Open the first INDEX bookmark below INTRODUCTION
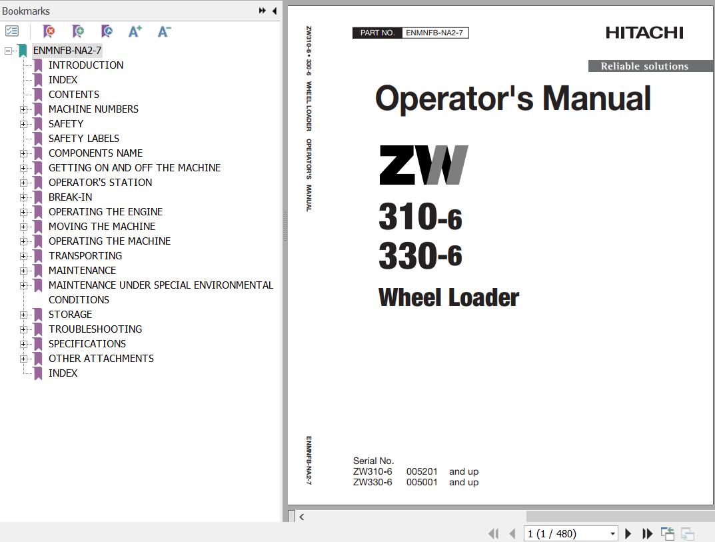This screenshot has width=715, height=542. [63, 80]
